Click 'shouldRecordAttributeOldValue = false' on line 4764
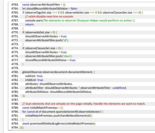 point(52,9)
